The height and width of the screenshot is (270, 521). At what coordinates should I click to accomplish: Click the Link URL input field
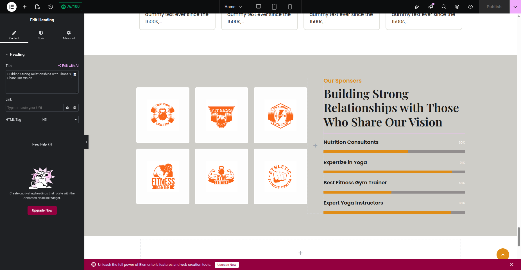tap(34, 108)
